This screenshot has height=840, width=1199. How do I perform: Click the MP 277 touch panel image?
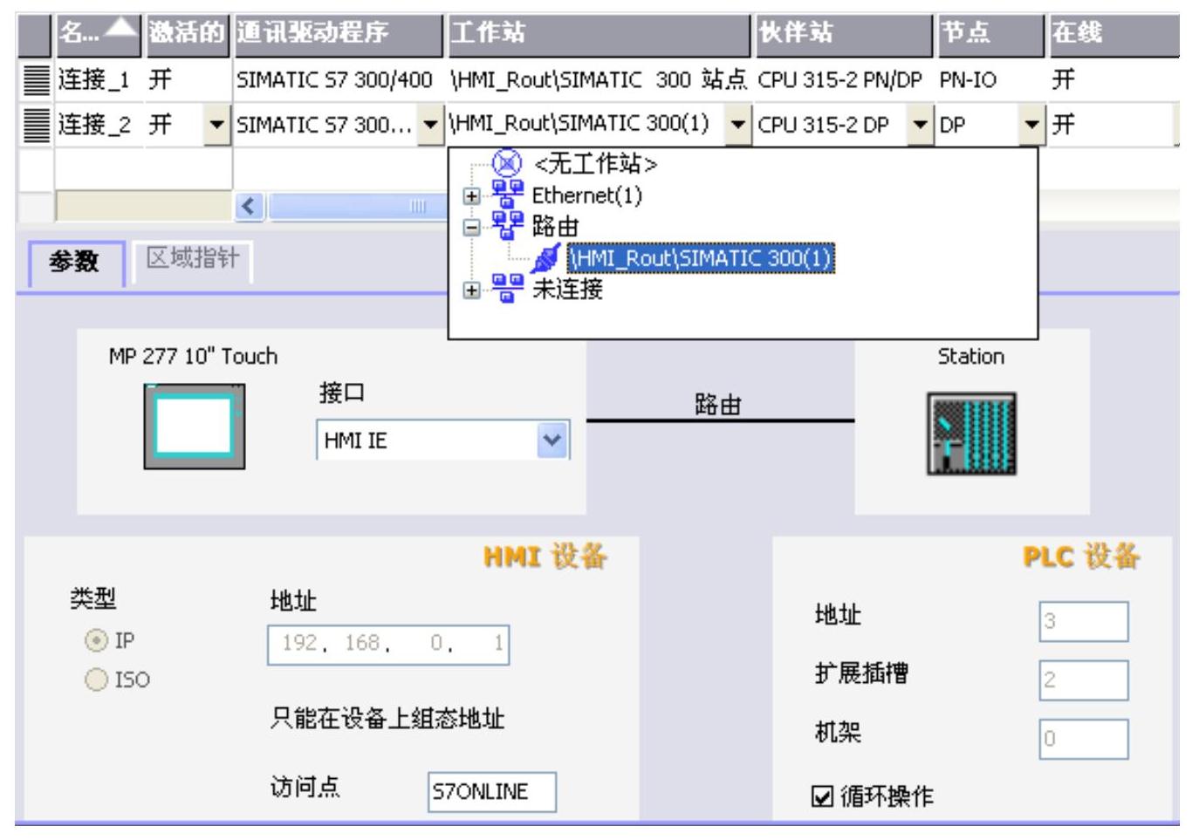(195, 427)
